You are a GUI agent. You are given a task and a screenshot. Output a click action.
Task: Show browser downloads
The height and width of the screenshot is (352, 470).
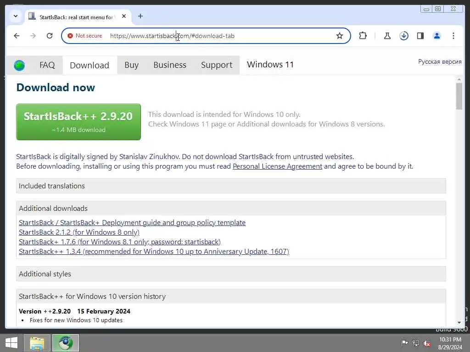pyautogui.click(x=404, y=36)
